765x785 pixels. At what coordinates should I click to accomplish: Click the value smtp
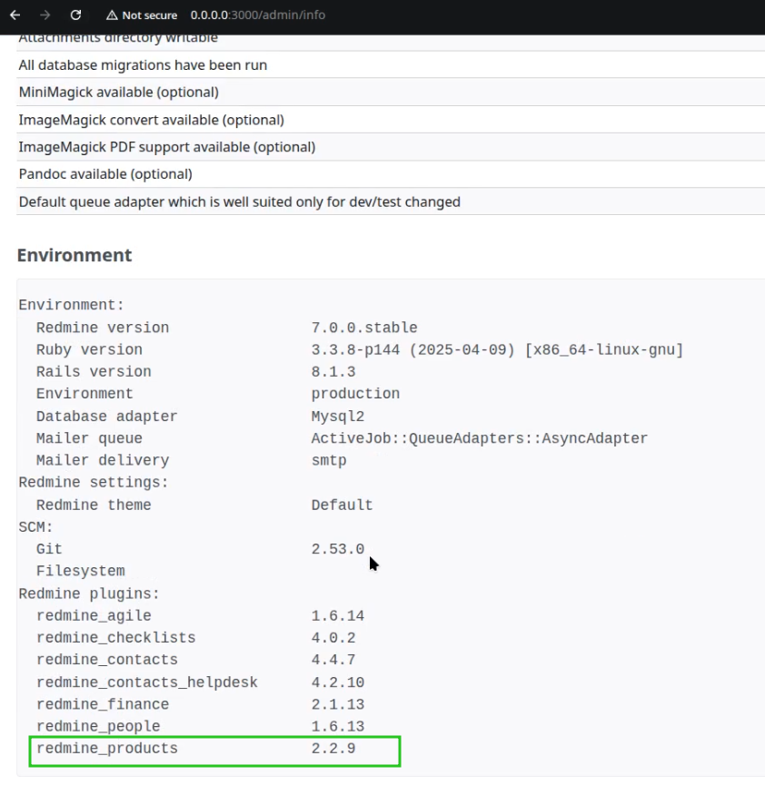coord(328,460)
